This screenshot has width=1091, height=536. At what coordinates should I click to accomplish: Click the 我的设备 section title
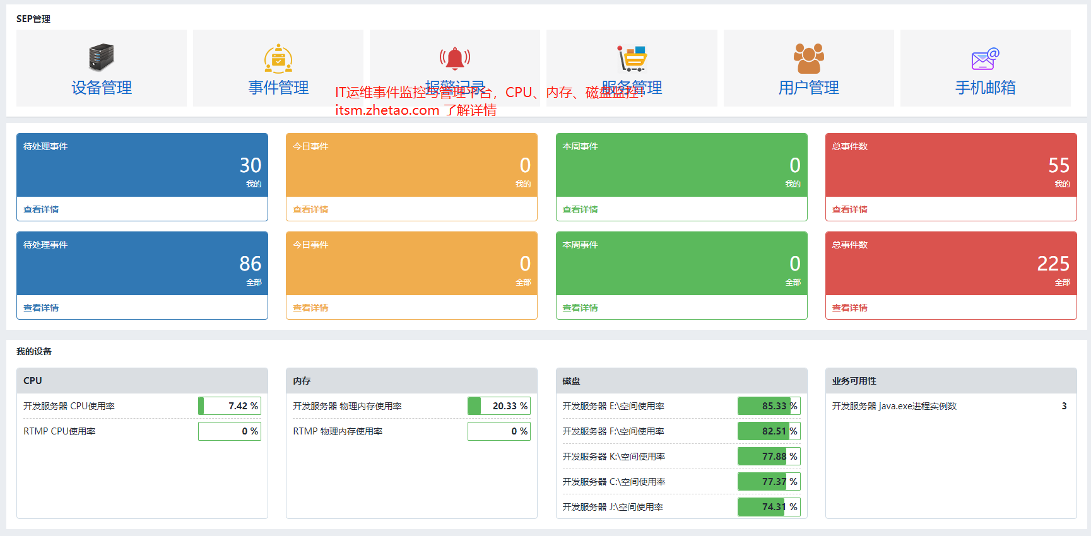coord(34,351)
